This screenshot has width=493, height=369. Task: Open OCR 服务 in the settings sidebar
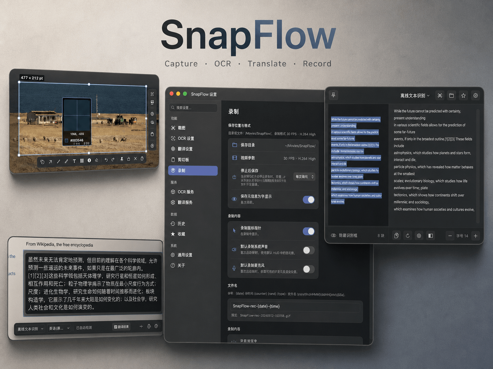tap(193, 192)
